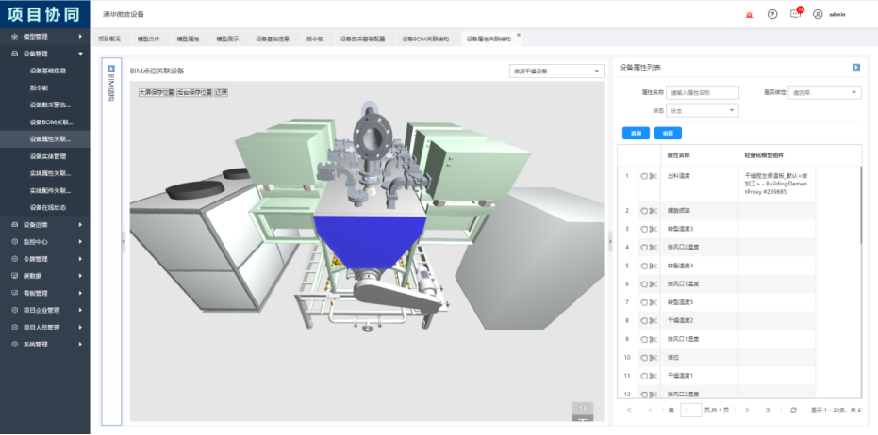Screen dimensions: 878x435
Task: Open 设备基础信息 in the sidebar
Action: point(48,71)
